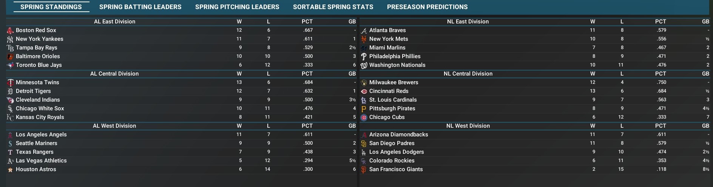Open the Detroit Tigers team link

(x=33, y=91)
